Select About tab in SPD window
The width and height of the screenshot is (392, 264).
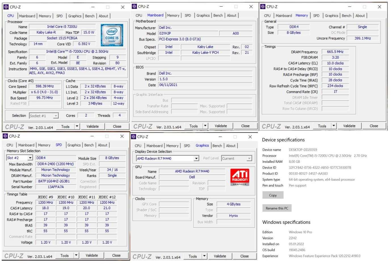click(x=103, y=145)
